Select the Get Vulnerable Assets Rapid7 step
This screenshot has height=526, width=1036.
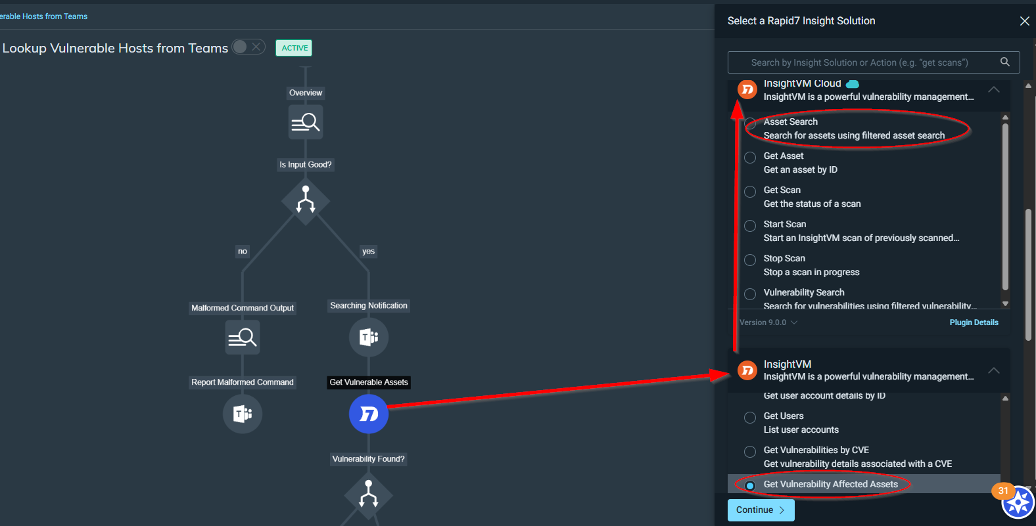tap(369, 414)
